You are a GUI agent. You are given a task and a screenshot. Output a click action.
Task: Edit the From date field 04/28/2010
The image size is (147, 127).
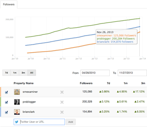95,73
